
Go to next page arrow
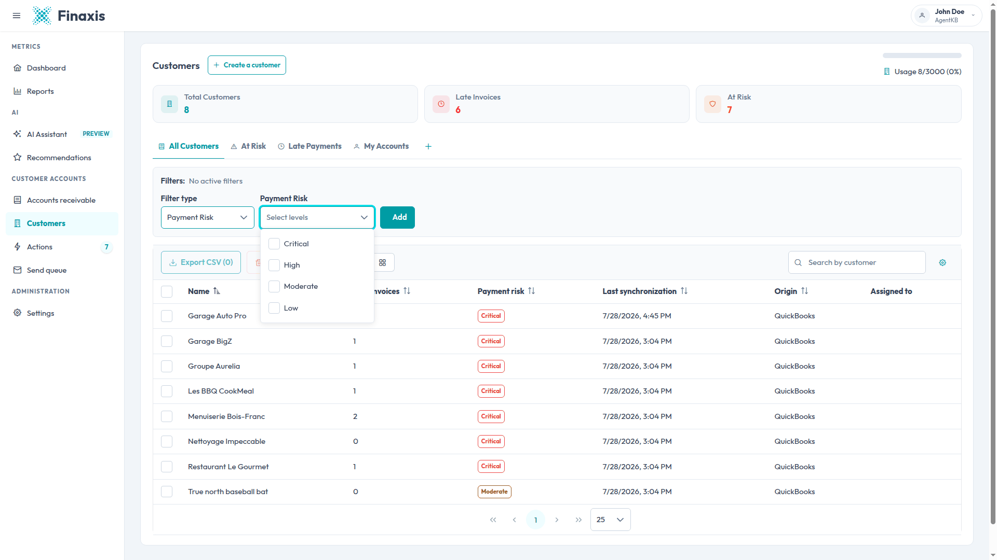(557, 520)
